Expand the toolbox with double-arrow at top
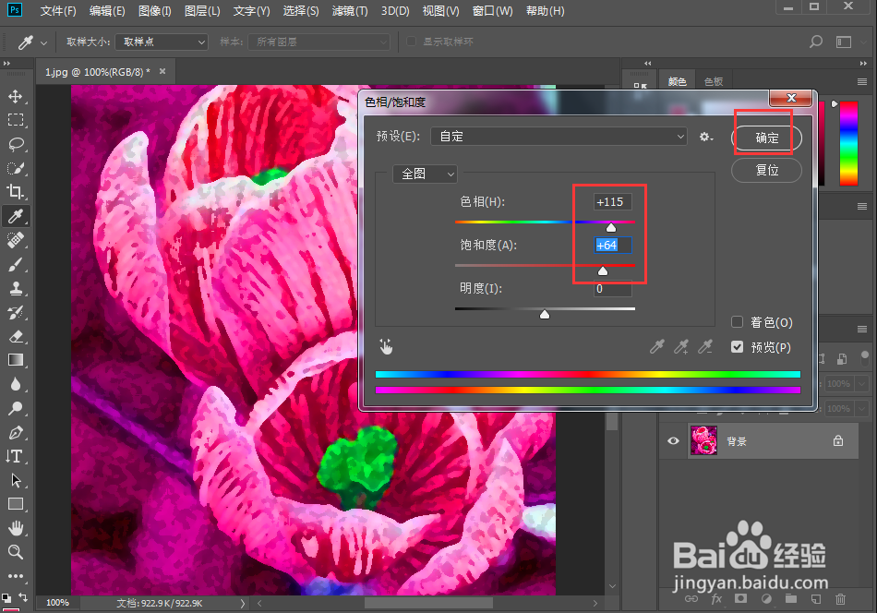877x613 pixels. (6, 63)
